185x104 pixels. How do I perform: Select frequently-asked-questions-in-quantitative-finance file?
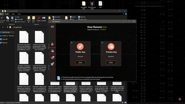click(x=39, y=83)
